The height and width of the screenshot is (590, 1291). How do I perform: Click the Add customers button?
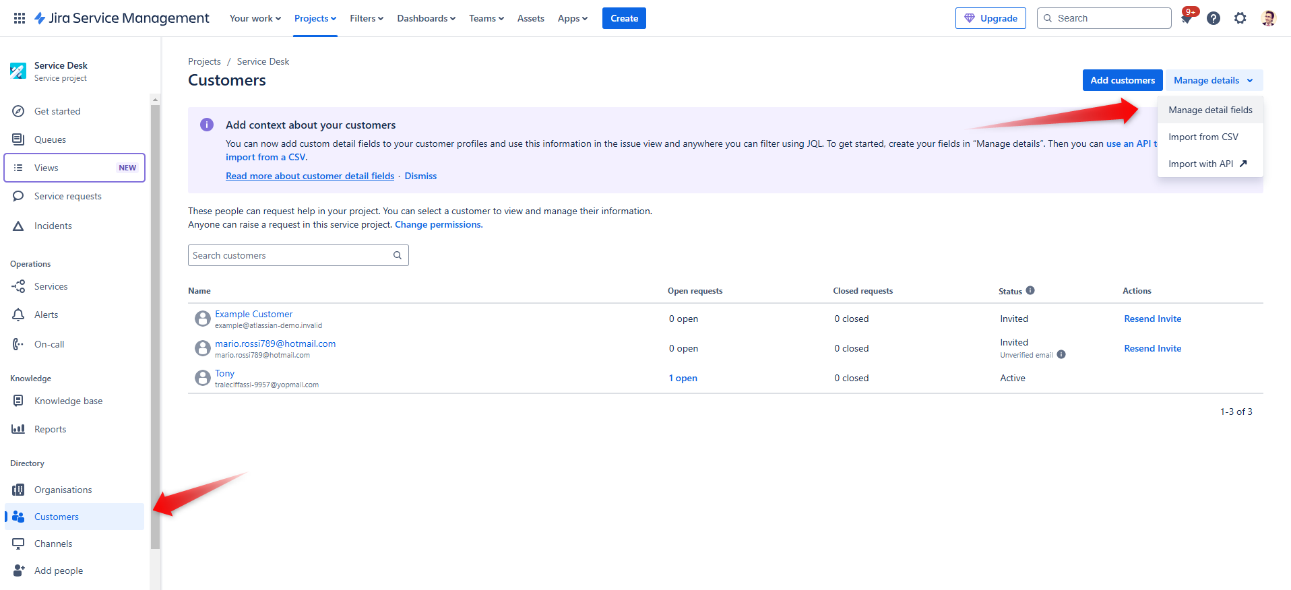[1123, 80]
